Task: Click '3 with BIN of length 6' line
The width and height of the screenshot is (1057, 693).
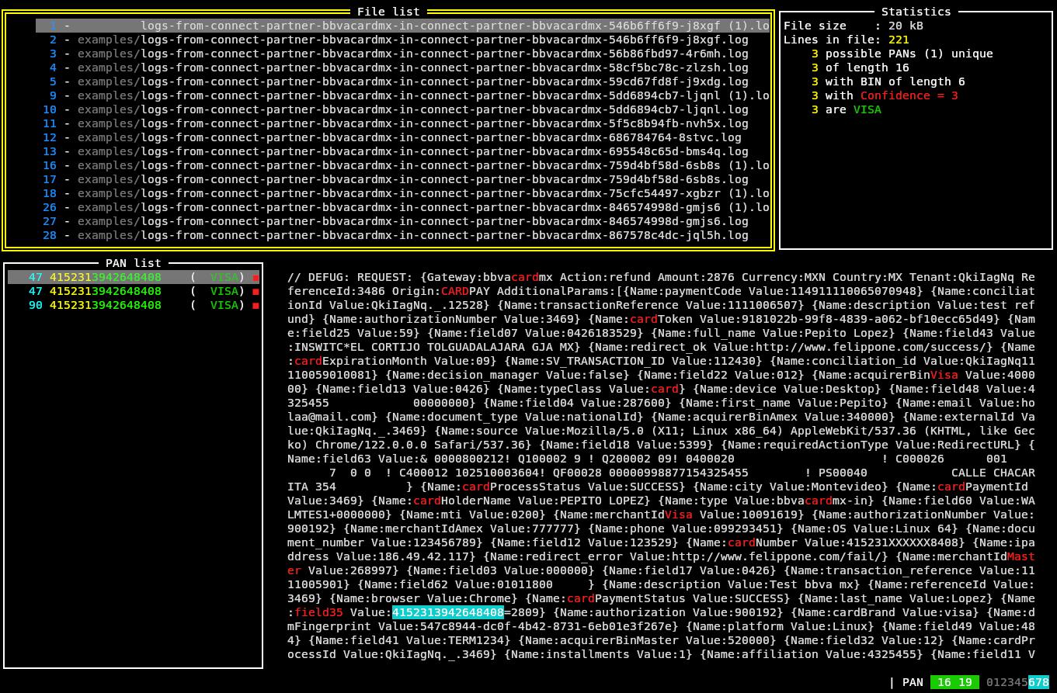Action: (x=888, y=81)
